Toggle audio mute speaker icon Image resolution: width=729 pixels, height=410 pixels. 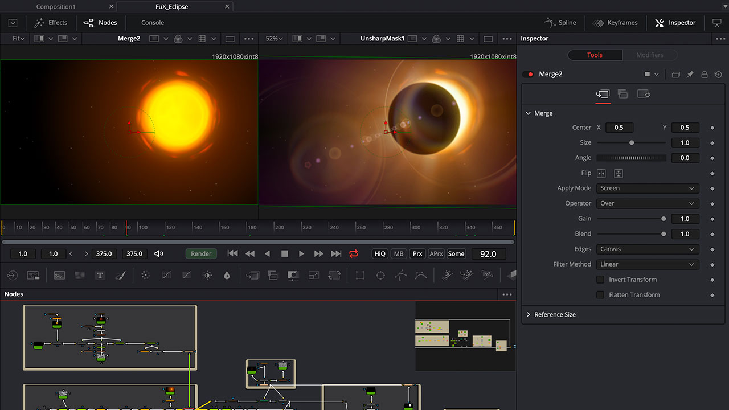point(159,254)
